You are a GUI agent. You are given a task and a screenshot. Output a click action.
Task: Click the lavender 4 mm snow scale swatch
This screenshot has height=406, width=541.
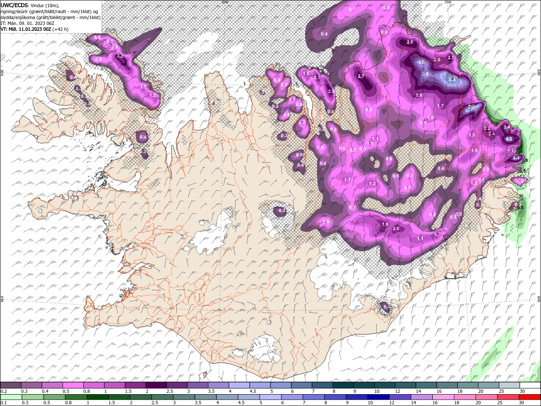(239, 385)
